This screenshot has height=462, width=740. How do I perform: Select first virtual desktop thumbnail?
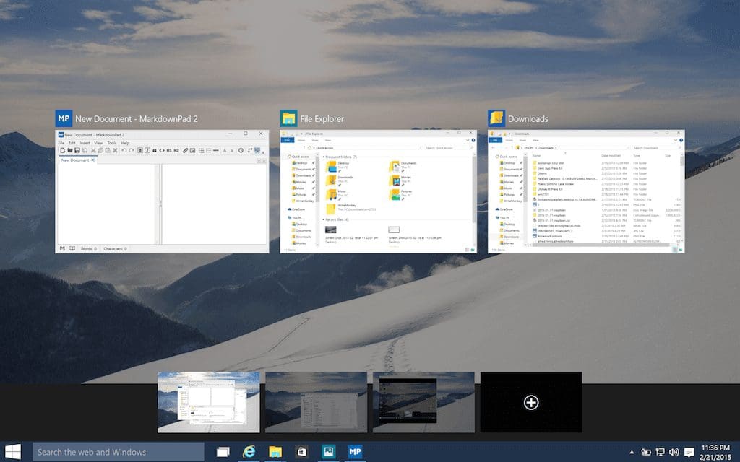click(209, 402)
